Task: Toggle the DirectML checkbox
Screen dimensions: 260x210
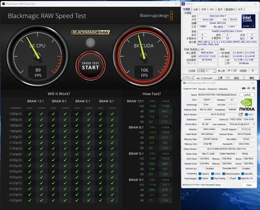Action: click(242, 174)
